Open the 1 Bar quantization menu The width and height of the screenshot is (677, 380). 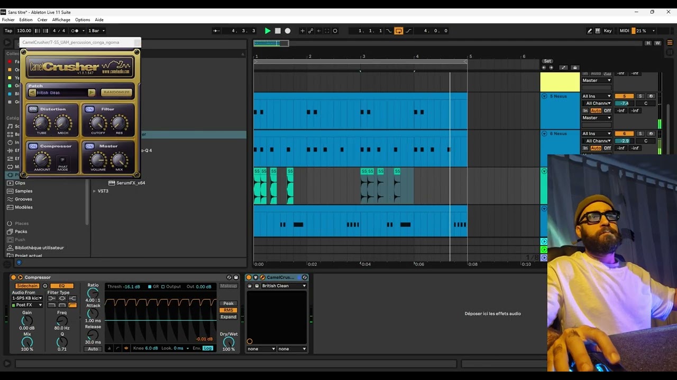point(96,31)
